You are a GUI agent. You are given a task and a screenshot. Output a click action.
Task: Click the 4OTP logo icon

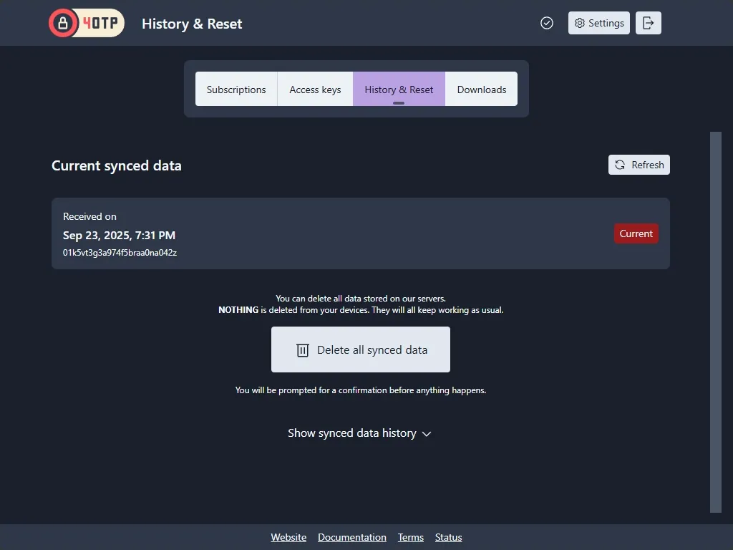tap(86, 23)
